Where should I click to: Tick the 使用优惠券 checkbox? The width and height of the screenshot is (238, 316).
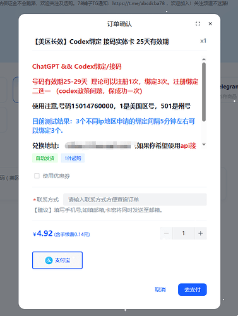[x=37, y=176]
